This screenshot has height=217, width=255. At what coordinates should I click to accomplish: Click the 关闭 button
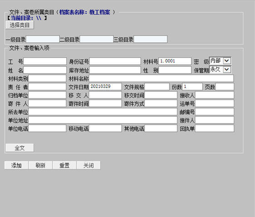point(89,165)
